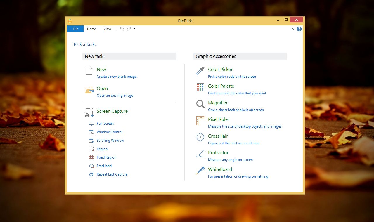This screenshot has height=222, width=374.
Task: Click 'Find and tune the color that you want'
Action: (237, 93)
